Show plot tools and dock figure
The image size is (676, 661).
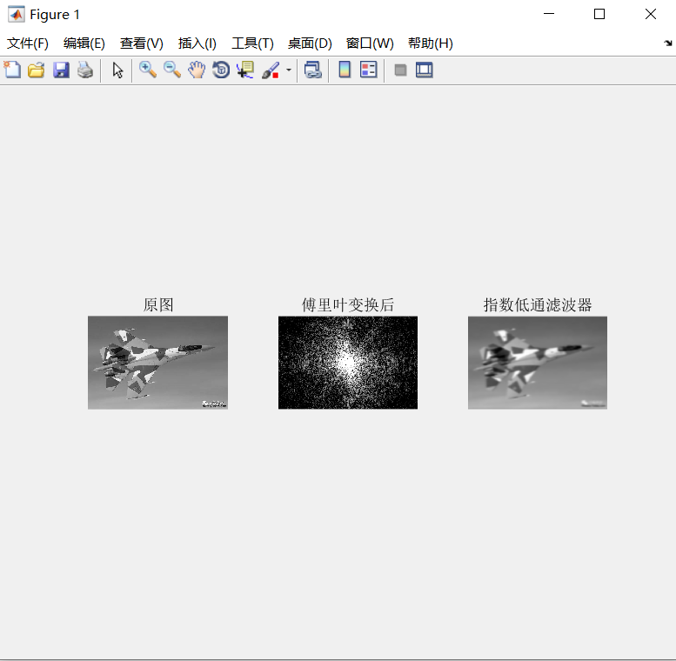coord(425,70)
